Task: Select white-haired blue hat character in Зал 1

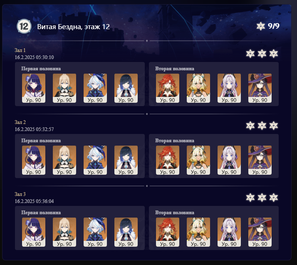Action: coord(95,88)
